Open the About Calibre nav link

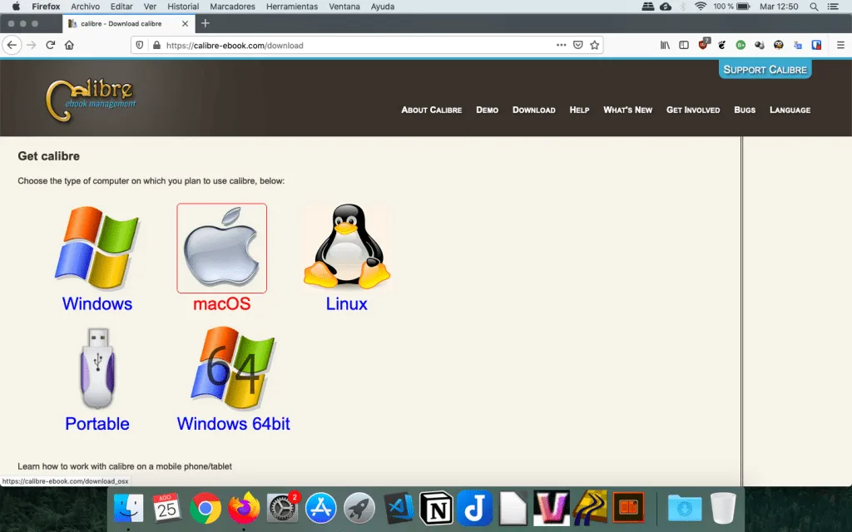432,110
